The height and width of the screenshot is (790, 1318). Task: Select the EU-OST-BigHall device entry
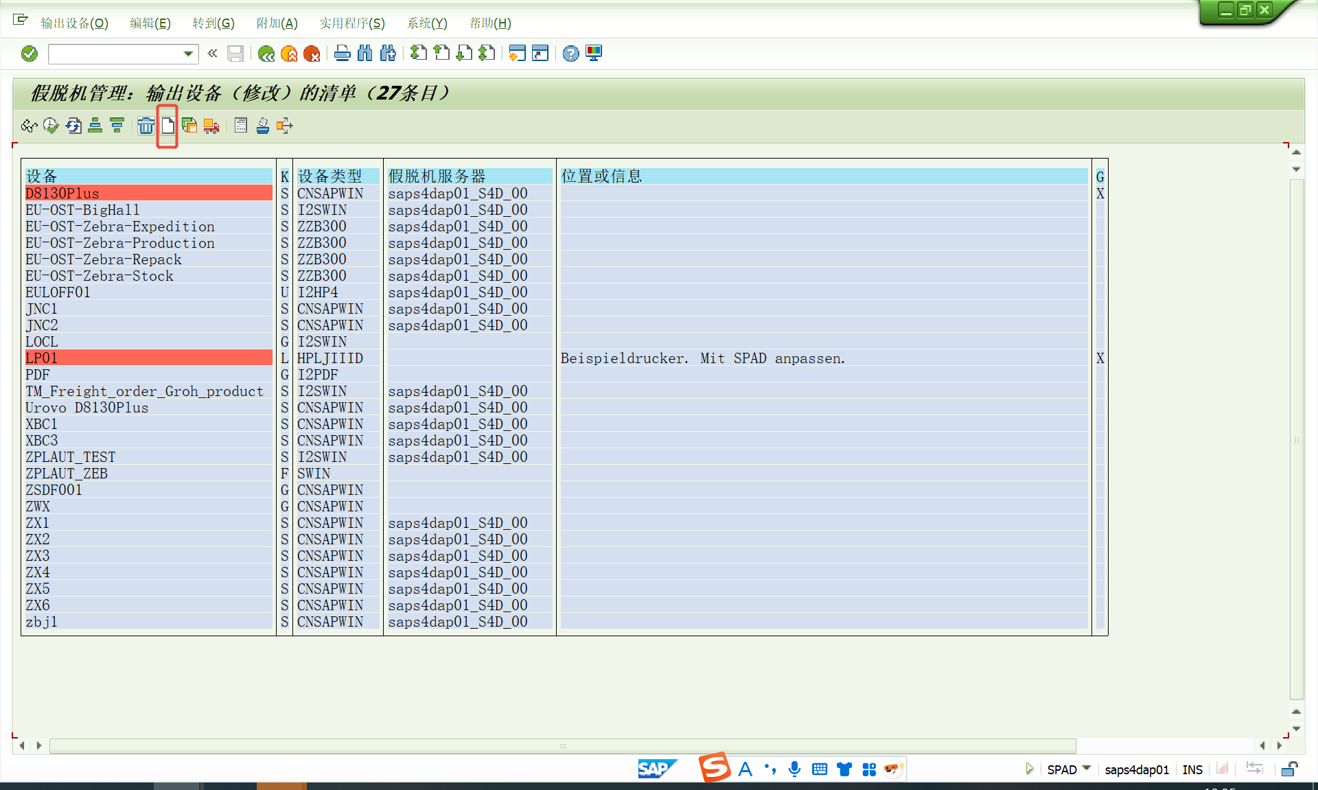click(82, 210)
